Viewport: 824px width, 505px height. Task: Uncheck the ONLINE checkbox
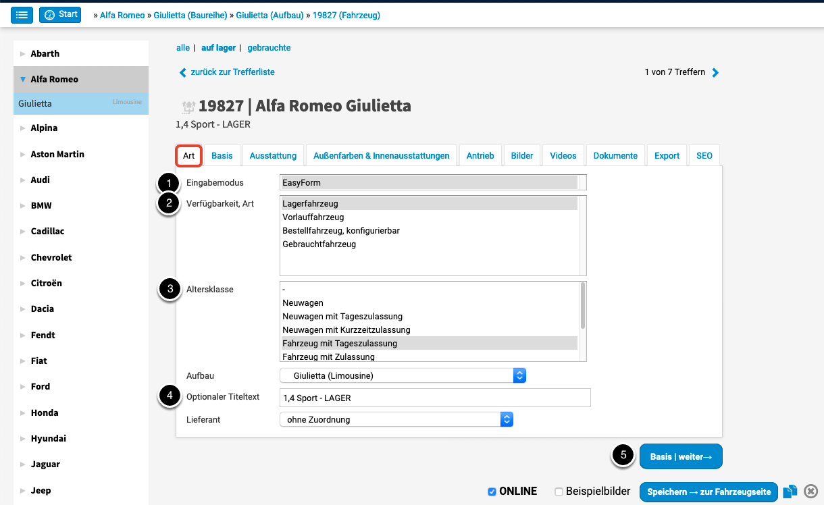coord(492,491)
